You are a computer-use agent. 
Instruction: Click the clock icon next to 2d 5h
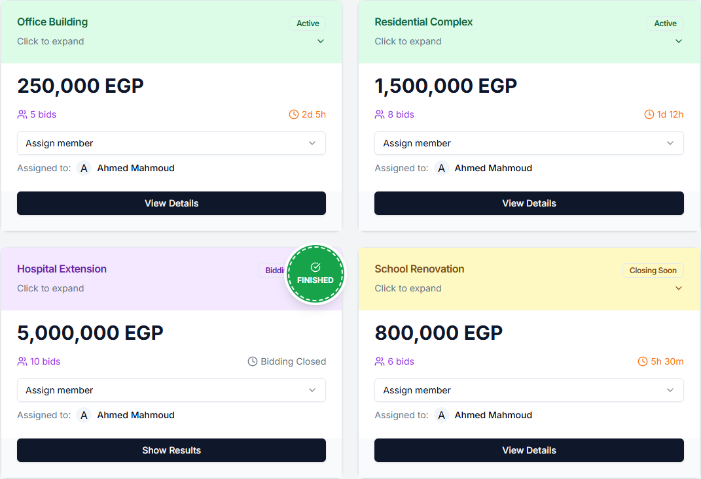point(294,114)
